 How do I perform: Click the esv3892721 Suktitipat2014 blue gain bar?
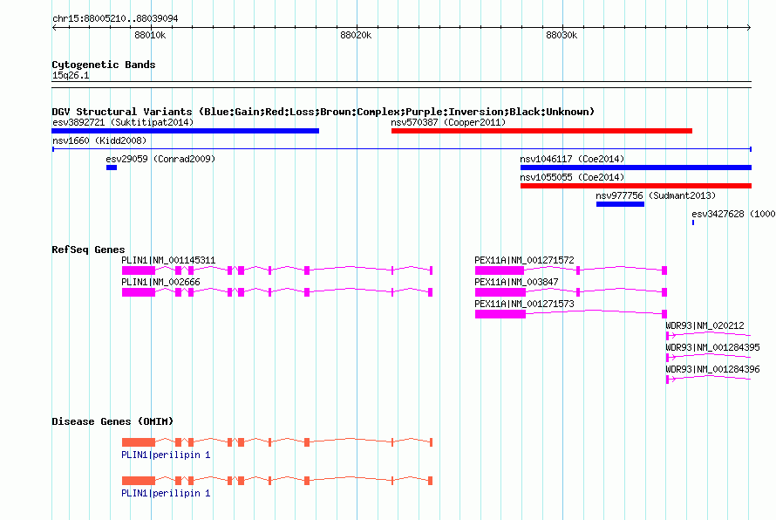[185, 131]
